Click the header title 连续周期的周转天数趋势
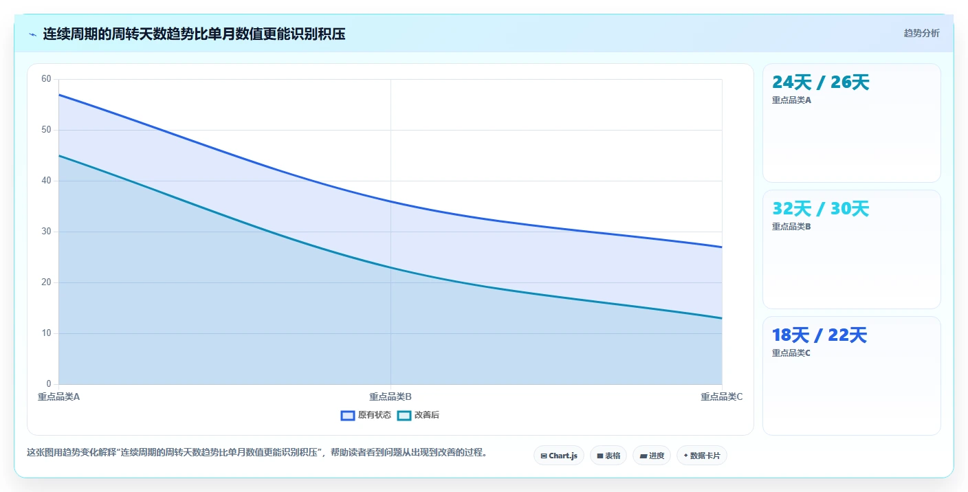 (x=195, y=34)
